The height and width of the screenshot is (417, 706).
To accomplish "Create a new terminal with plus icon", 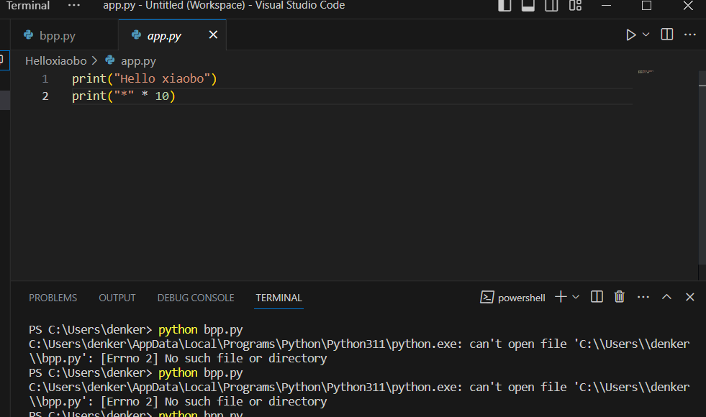I will [x=561, y=297].
